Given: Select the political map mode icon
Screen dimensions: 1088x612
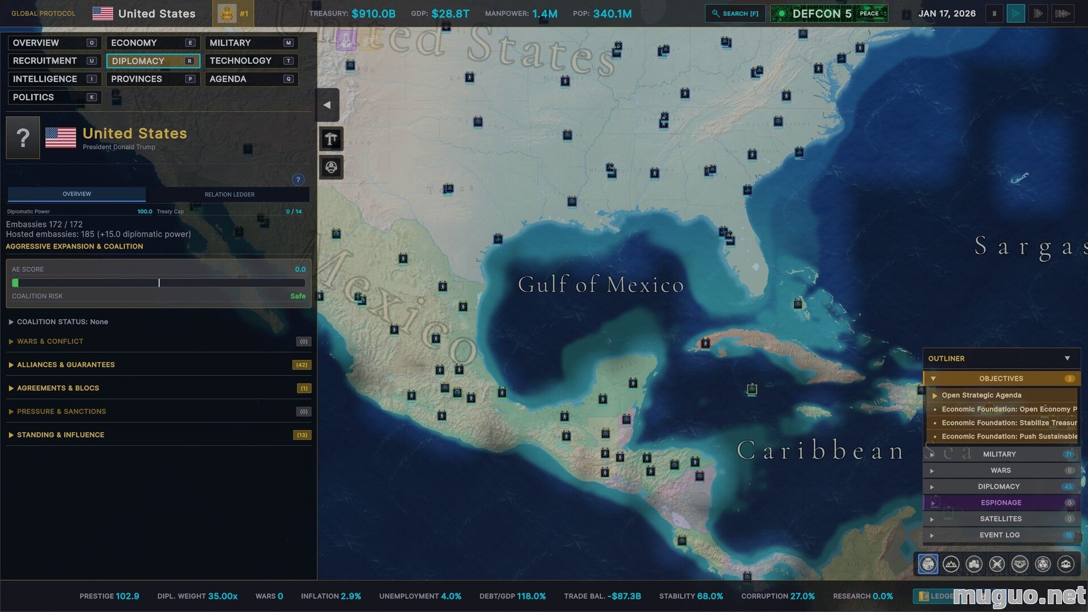Looking at the screenshot, I should (x=928, y=564).
